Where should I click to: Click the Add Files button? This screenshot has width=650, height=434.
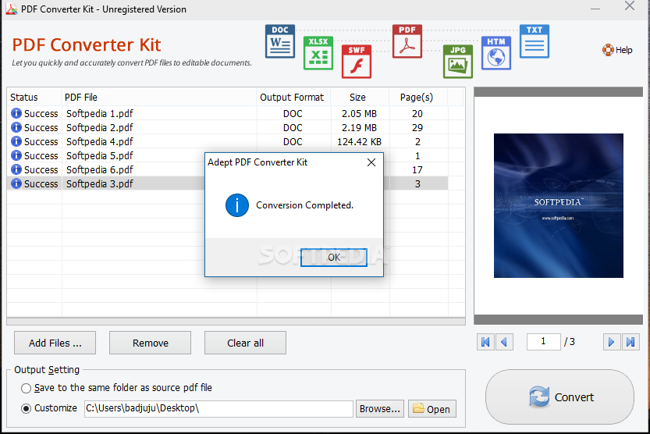55,343
